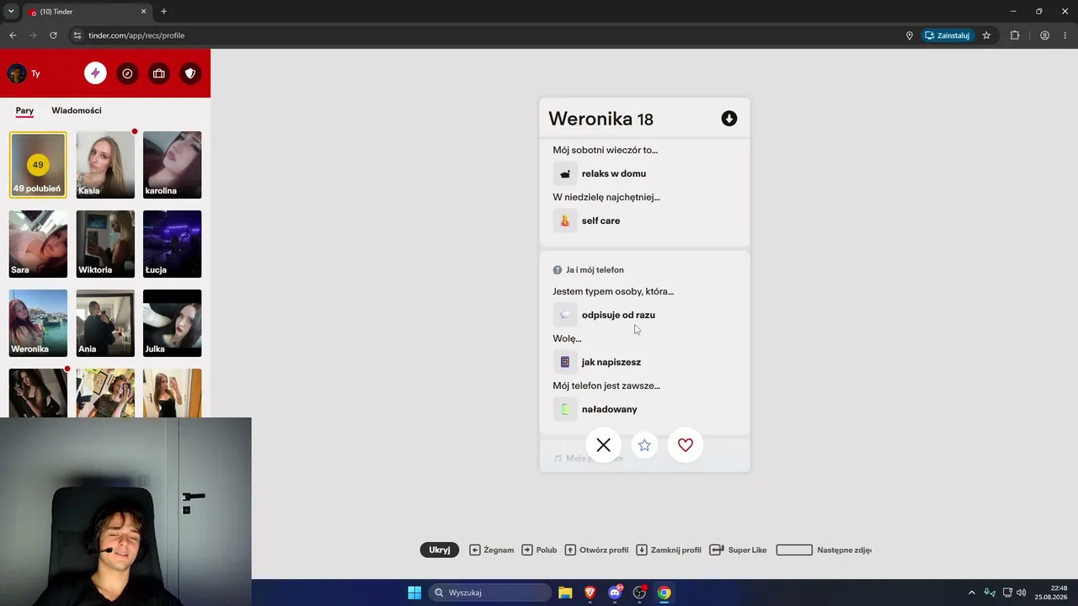The height and width of the screenshot is (606, 1078).
Task: Open the shield safety tools icon
Action: [190, 73]
